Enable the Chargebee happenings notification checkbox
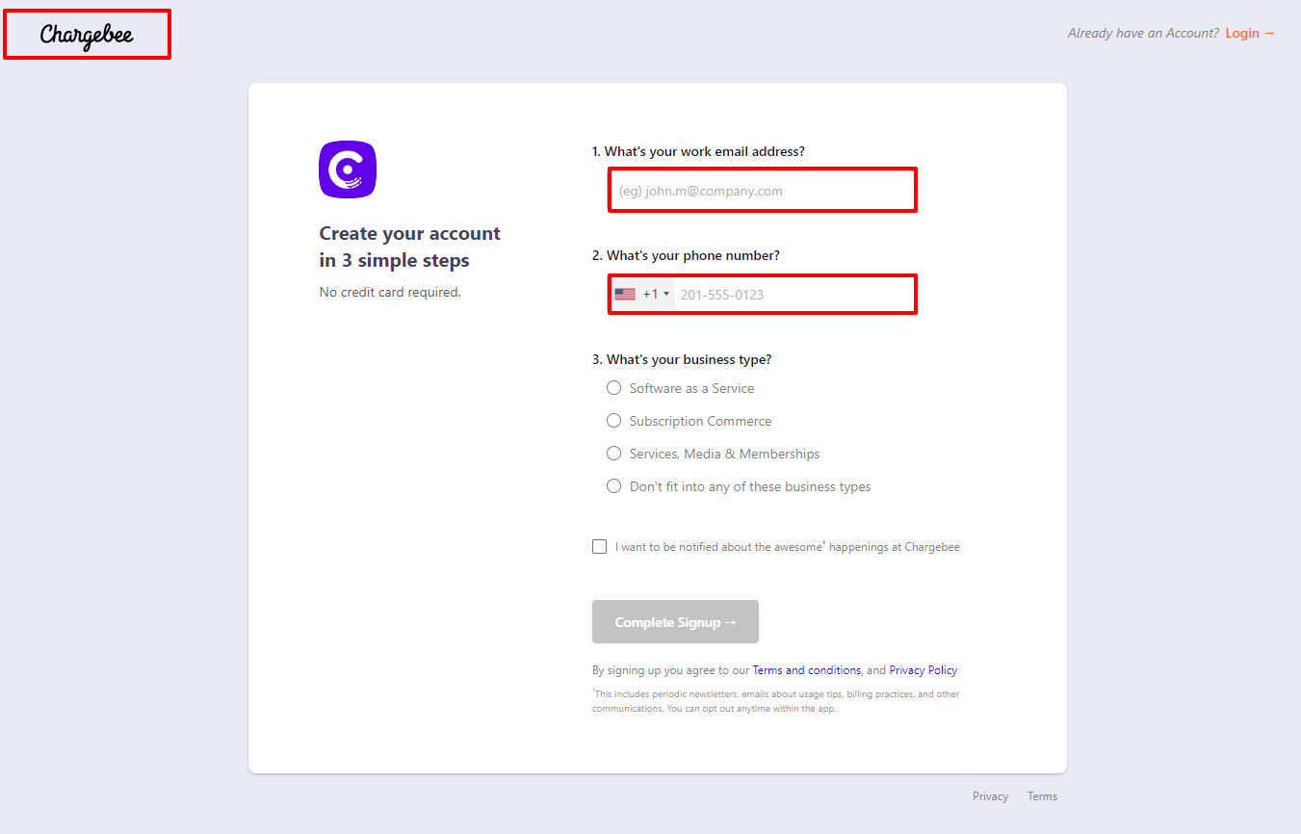Viewport: 1301px width, 834px height. pyautogui.click(x=600, y=547)
